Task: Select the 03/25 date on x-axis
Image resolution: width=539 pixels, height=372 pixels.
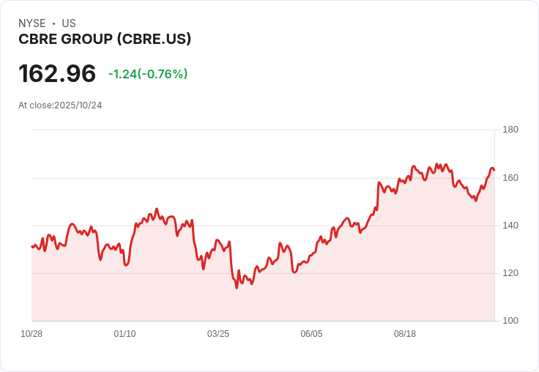Action: coord(218,334)
